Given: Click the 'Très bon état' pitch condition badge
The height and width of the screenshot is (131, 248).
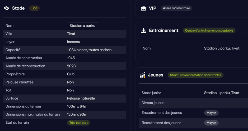Looking at the screenshot, I should (78, 123).
